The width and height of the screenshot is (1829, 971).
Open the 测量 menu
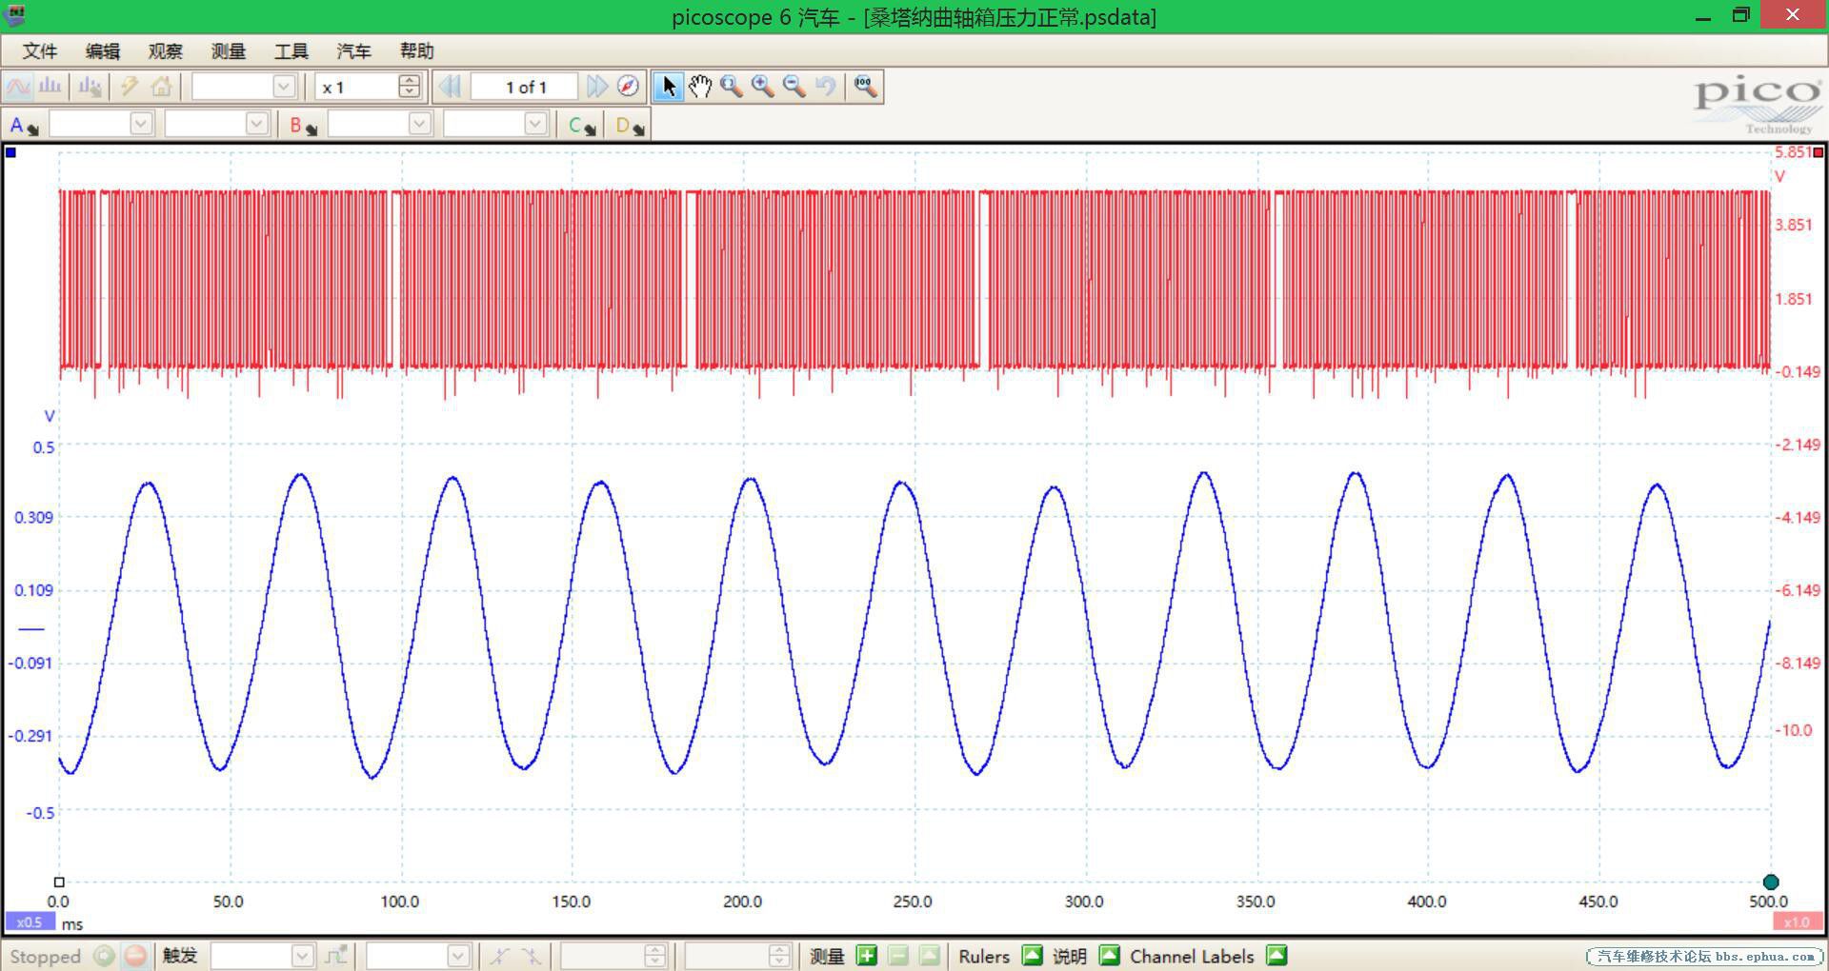tap(228, 51)
